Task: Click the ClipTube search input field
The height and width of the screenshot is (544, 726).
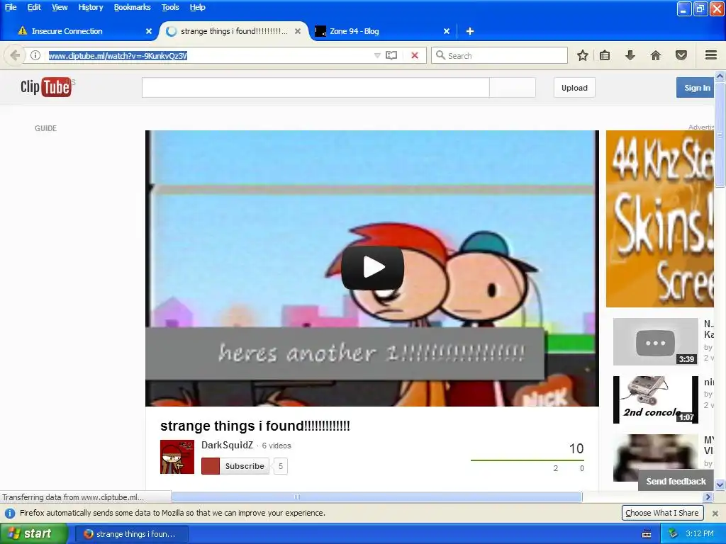Action: (315, 87)
